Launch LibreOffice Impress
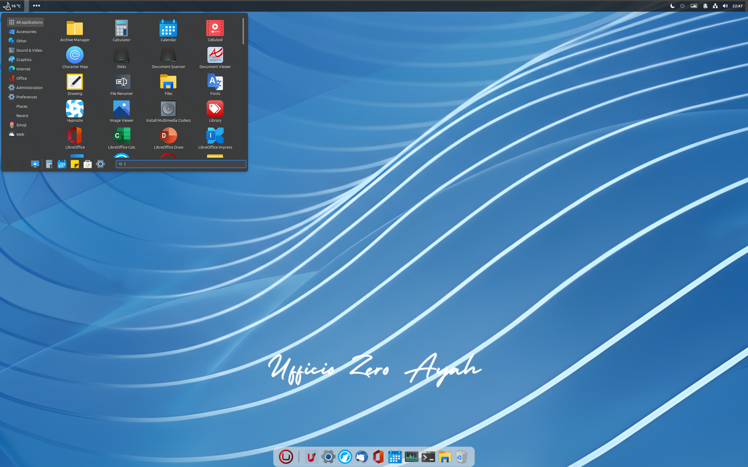Viewport: 748px width, 467px height. [215, 138]
